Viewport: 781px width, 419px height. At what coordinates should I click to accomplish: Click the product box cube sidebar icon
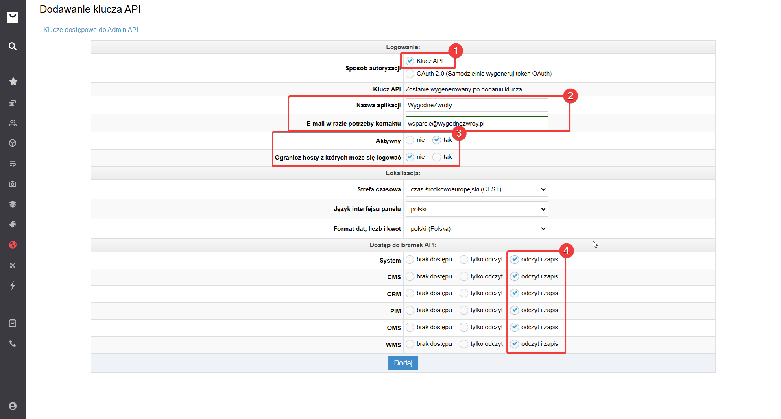(13, 143)
